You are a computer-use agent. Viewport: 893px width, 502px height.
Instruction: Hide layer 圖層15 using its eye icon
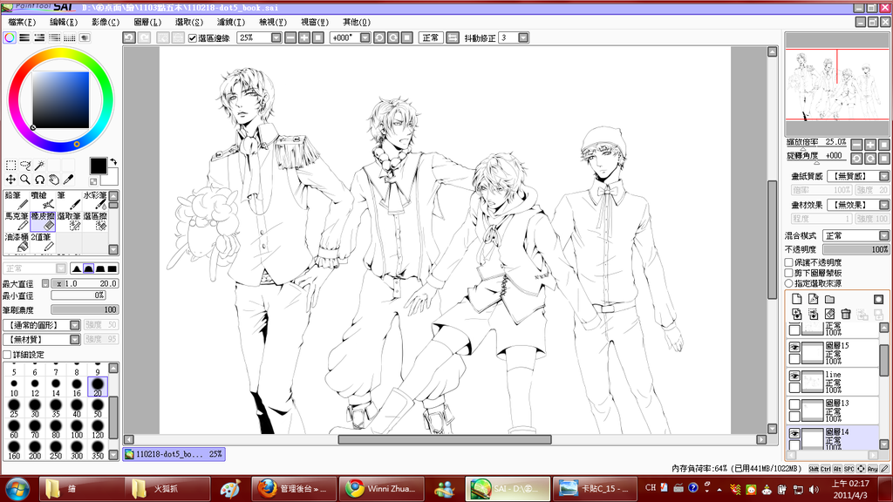794,347
